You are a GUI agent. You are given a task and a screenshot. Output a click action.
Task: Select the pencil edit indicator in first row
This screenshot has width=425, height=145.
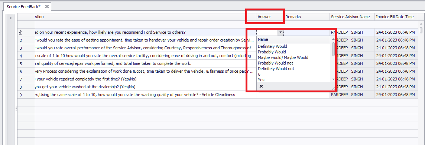pyautogui.click(x=20, y=33)
